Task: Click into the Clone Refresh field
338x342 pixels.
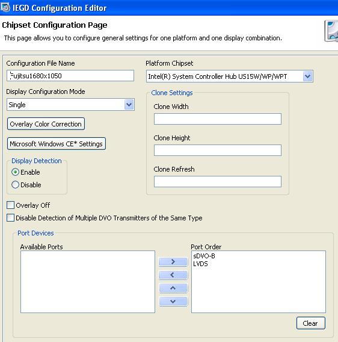Action: pyautogui.click(x=218, y=181)
